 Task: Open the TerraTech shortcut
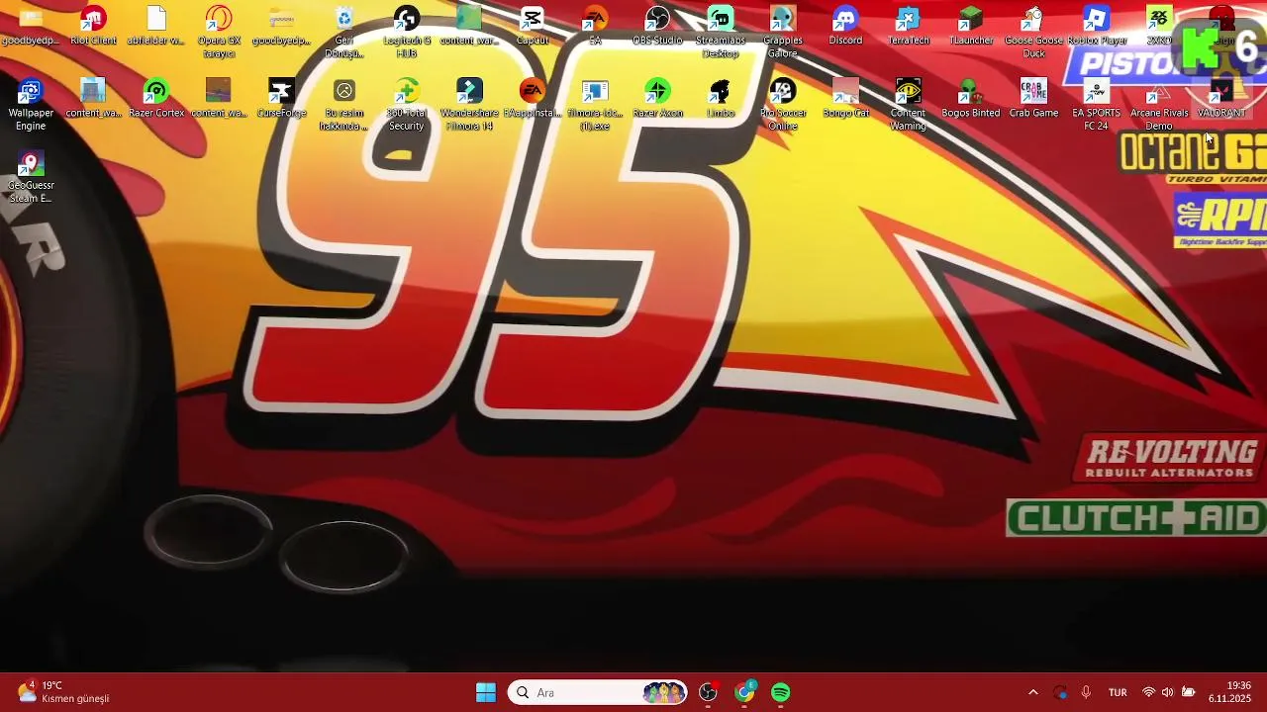tap(908, 27)
